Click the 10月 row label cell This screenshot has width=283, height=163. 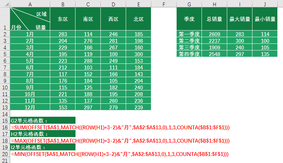coord(30,94)
